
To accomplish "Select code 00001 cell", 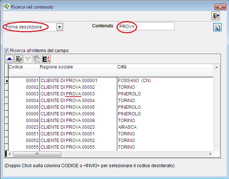I will coord(24,81).
